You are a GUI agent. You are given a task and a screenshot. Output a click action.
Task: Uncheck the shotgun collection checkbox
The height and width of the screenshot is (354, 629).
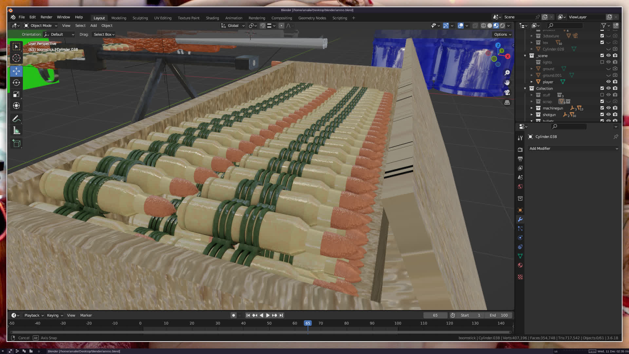tap(602, 114)
